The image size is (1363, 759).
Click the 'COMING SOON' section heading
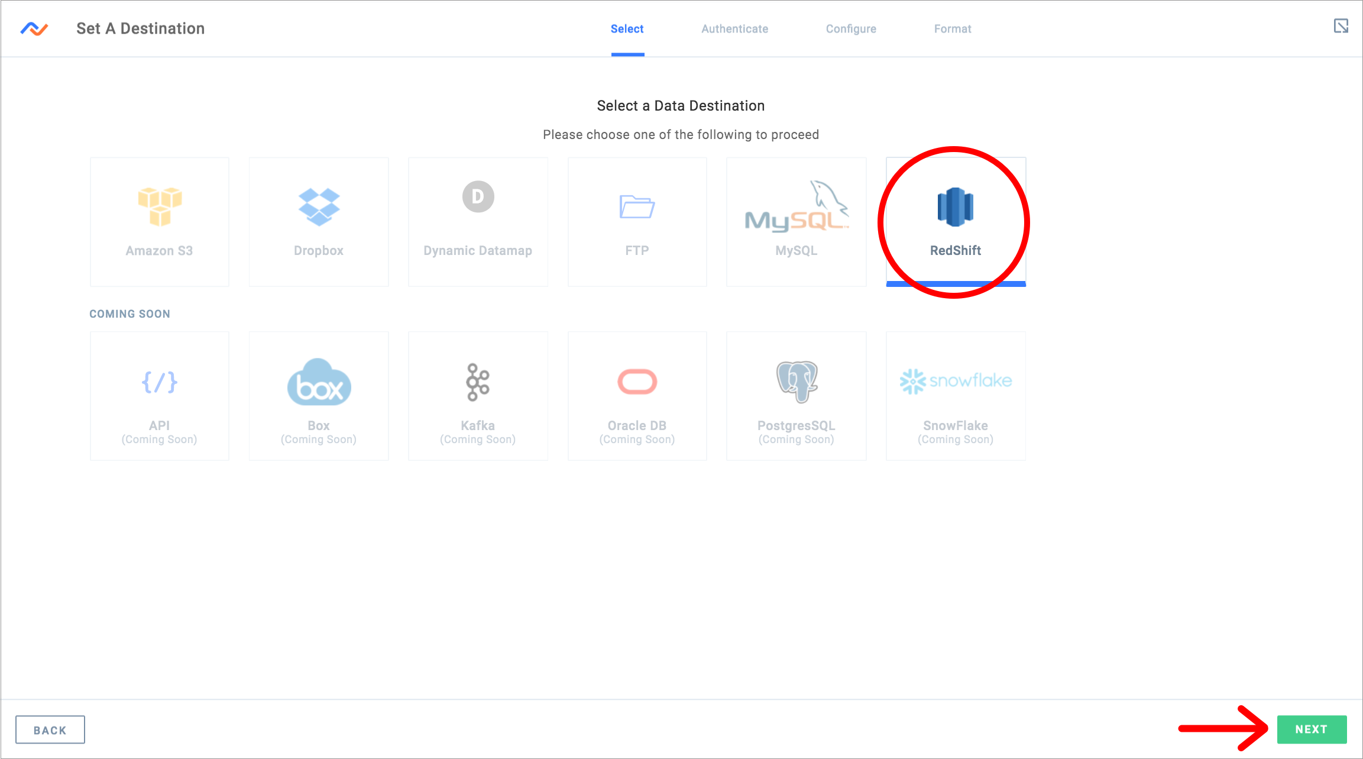pos(129,314)
